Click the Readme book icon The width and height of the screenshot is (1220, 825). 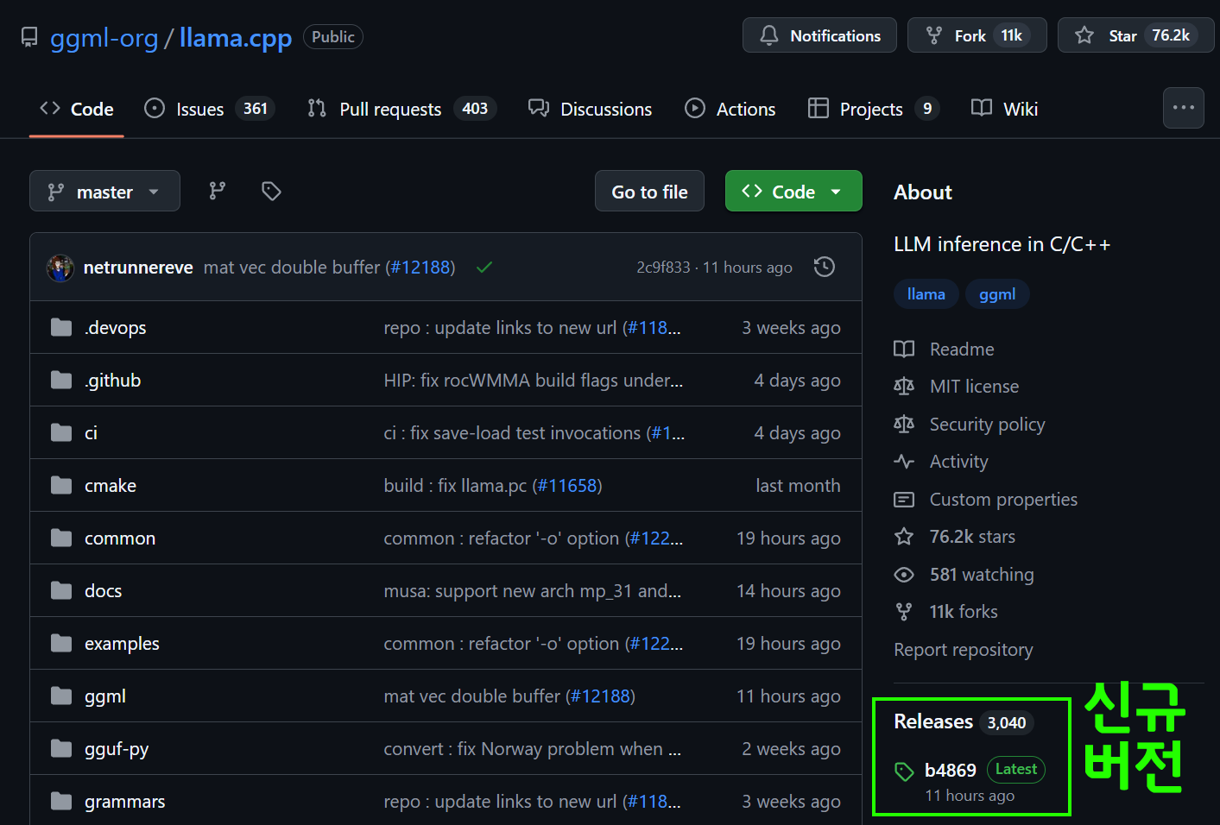click(x=904, y=349)
